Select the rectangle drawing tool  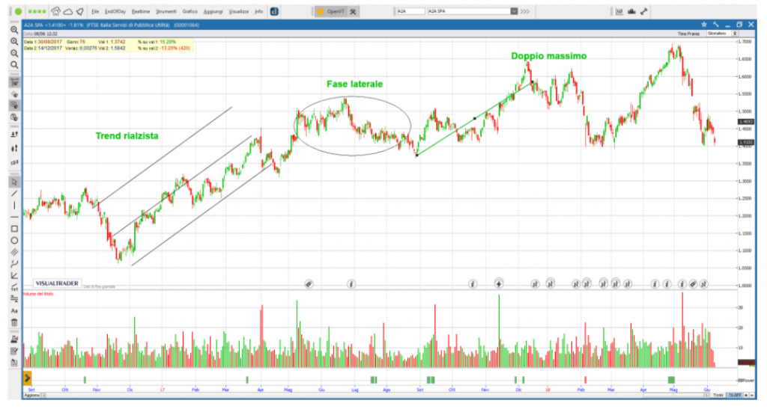(14, 228)
